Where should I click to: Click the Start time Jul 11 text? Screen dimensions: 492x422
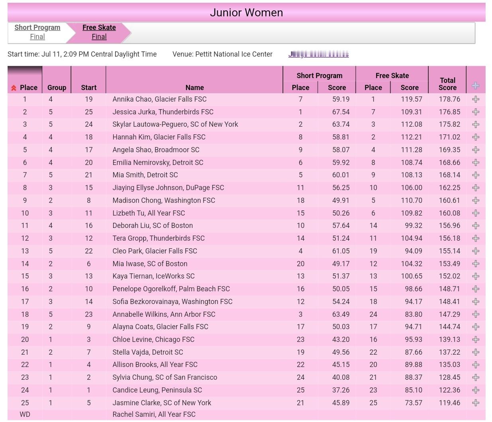click(82, 54)
